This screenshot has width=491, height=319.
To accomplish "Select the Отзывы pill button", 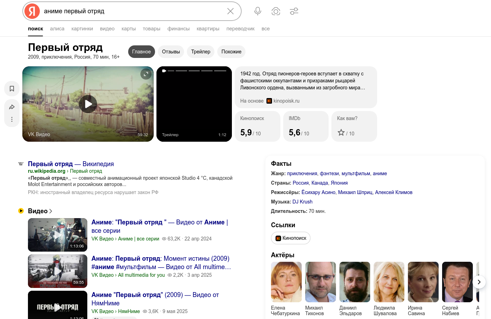I will click(x=171, y=52).
